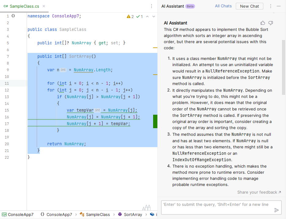The image size is (286, 219).
Task: Click the SortArray method icon in breadcrumbs
Action: point(119,214)
